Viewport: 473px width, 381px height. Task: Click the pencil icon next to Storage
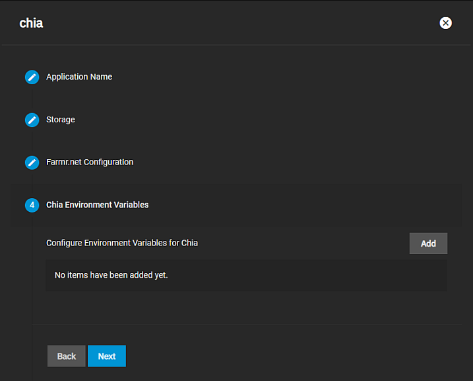coord(32,120)
